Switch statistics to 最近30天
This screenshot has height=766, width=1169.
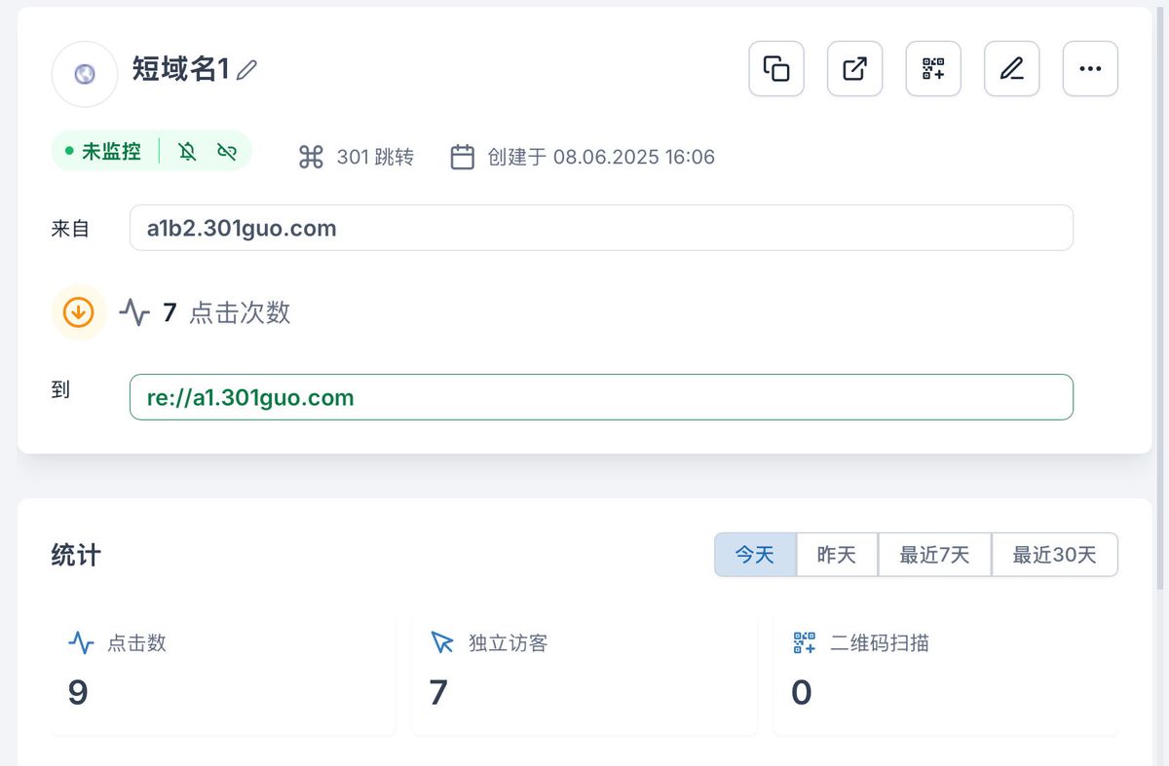tap(1055, 555)
